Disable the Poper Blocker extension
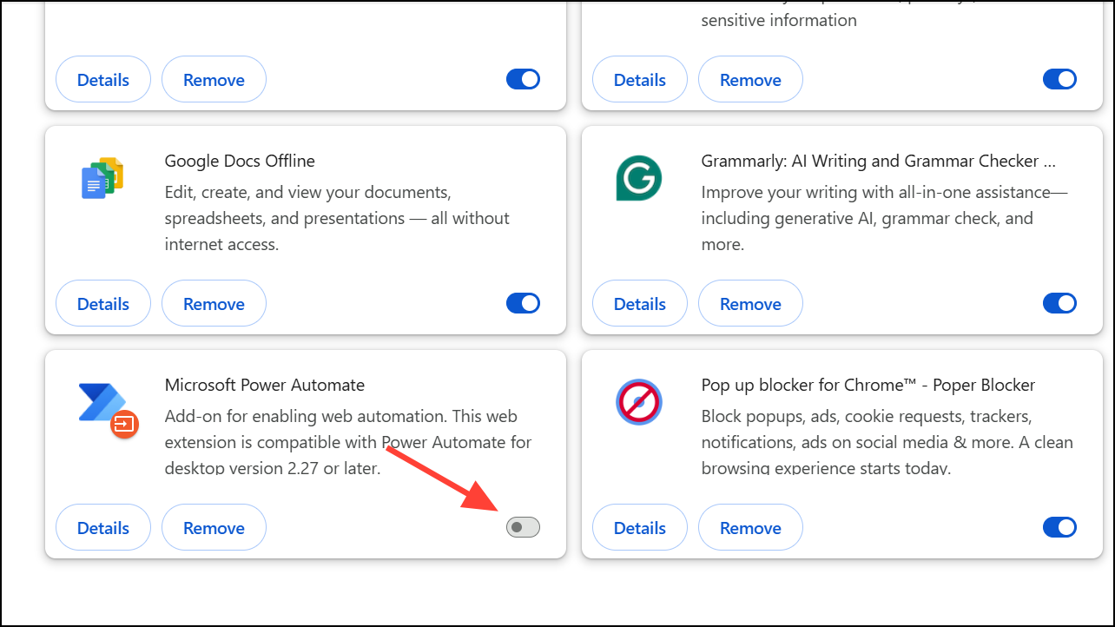Screen dimensions: 1115x627 pos(1059,527)
